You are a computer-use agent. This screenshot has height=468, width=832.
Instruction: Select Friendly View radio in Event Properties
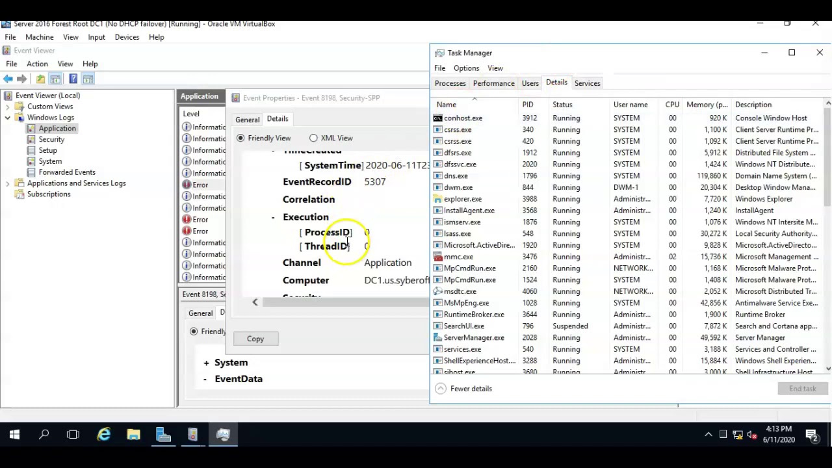(240, 138)
